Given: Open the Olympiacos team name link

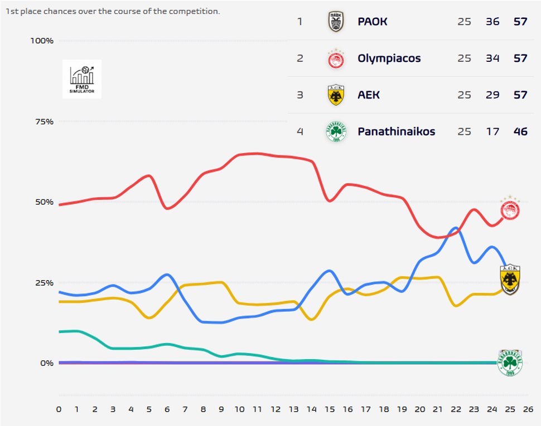Looking at the screenshot, I should click(x=389, y=58).
